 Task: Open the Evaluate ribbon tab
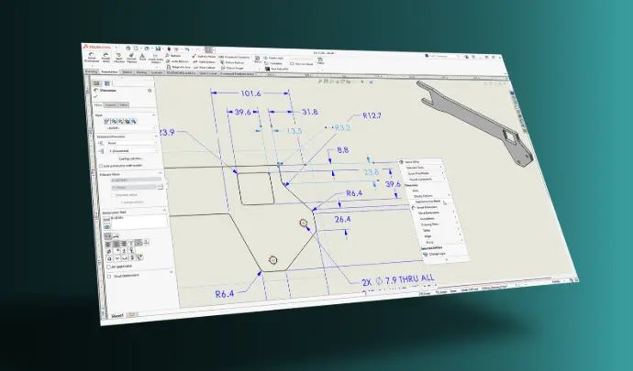(x=156, y=73)
